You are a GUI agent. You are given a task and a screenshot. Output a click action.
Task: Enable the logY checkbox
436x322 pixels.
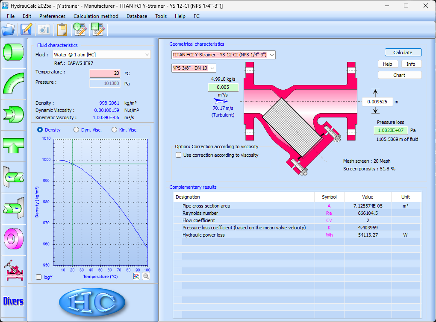(39, 277)
